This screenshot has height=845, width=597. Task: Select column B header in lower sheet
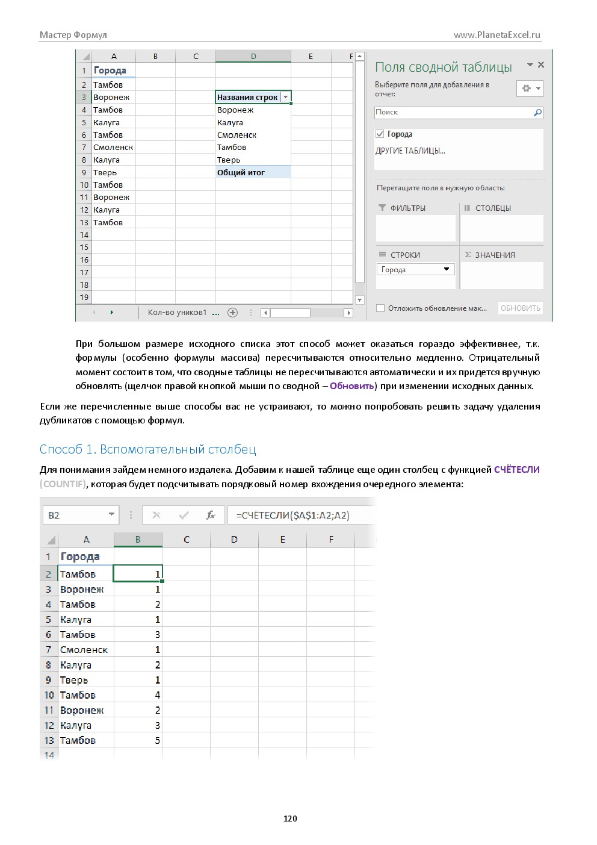click(x=138, y=540)
